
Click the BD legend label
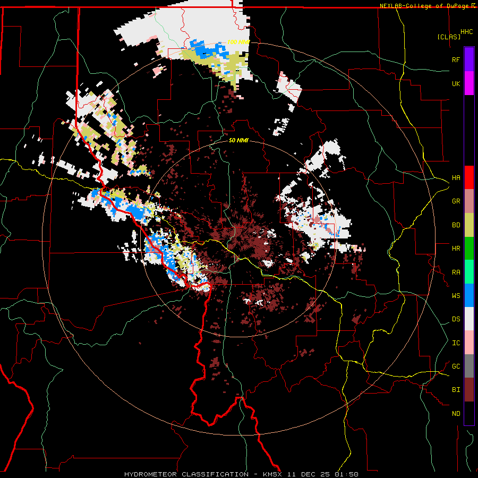[x=456, y=225]
